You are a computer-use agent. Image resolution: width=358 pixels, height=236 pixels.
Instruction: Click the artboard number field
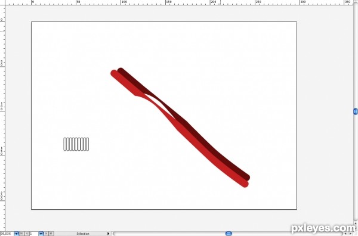coord(34,234)
